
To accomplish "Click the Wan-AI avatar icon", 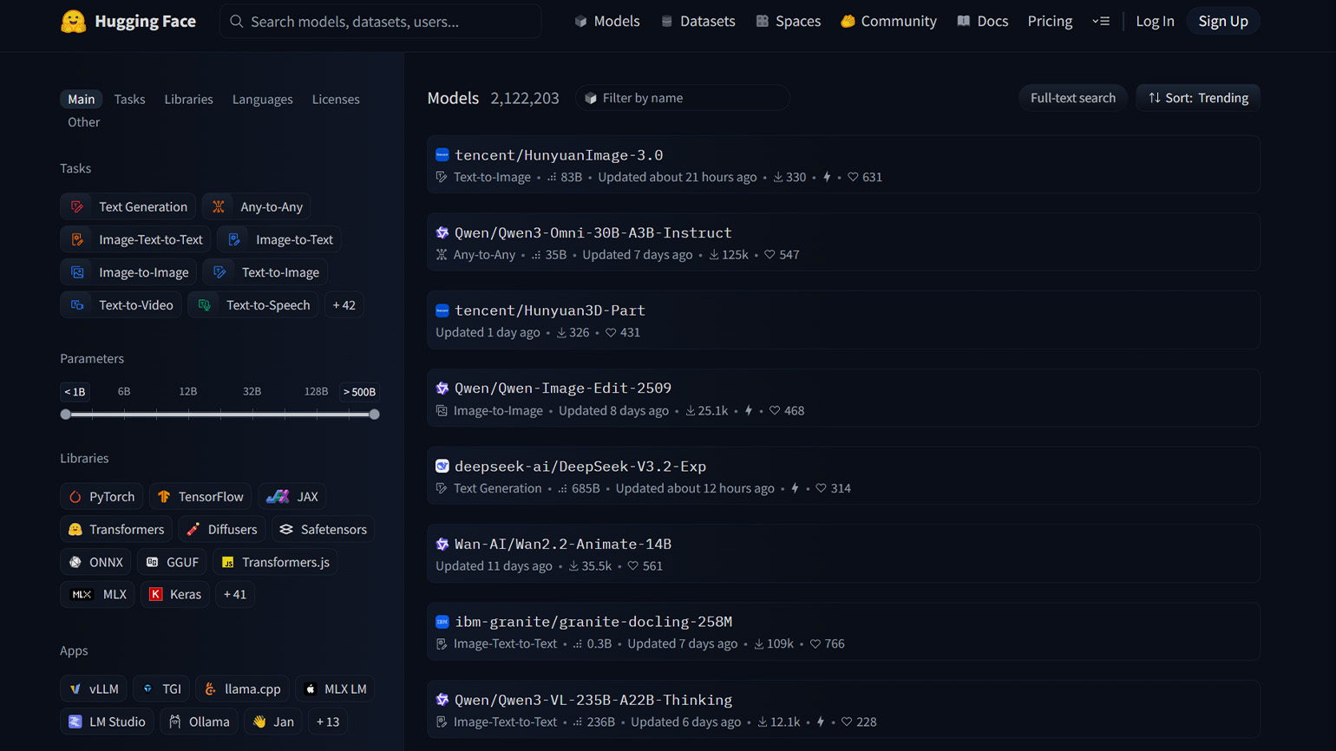I will click(x=442, y=544).
